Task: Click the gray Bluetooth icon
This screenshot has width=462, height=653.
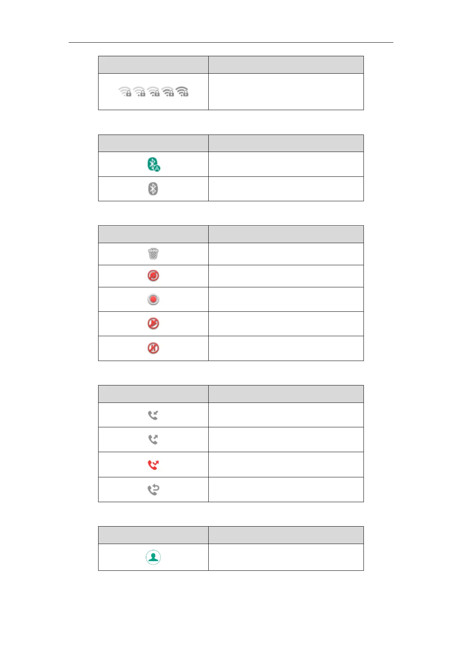Action: [x=153, y=189]
